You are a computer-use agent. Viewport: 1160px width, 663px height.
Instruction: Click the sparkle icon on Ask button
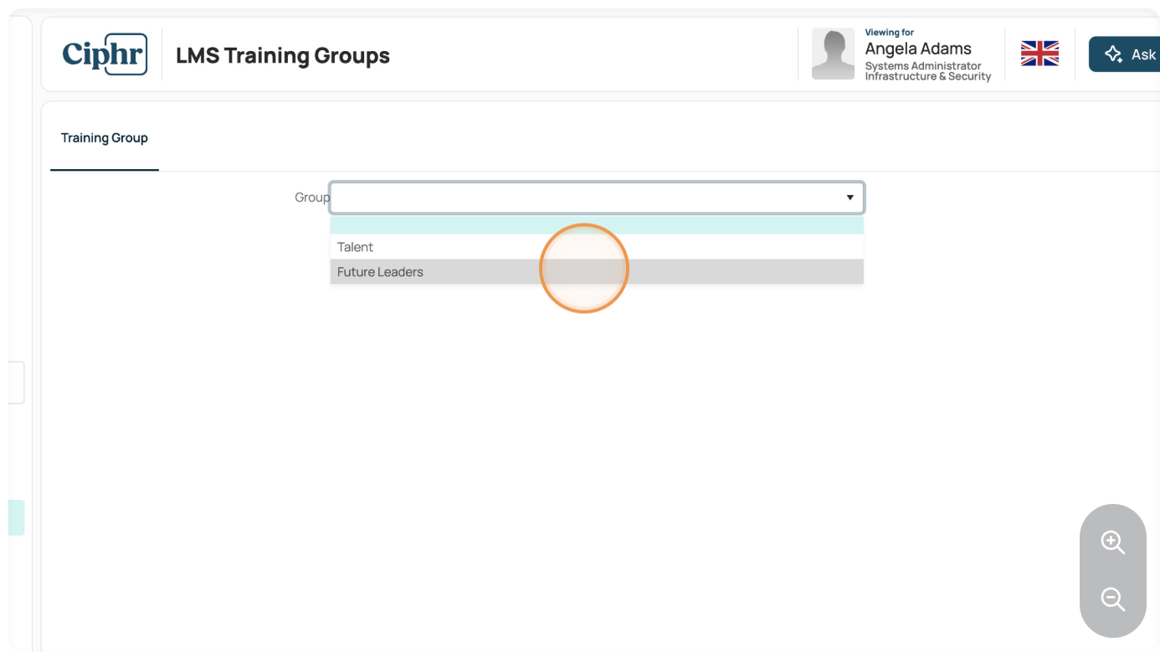coord(1113,54)
